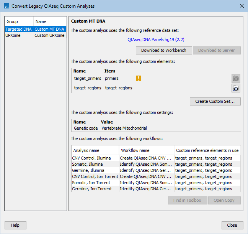Click Download to Workbench button

click(164, 50)
